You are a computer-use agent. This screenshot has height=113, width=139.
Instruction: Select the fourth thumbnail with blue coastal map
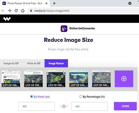(79, 79)
